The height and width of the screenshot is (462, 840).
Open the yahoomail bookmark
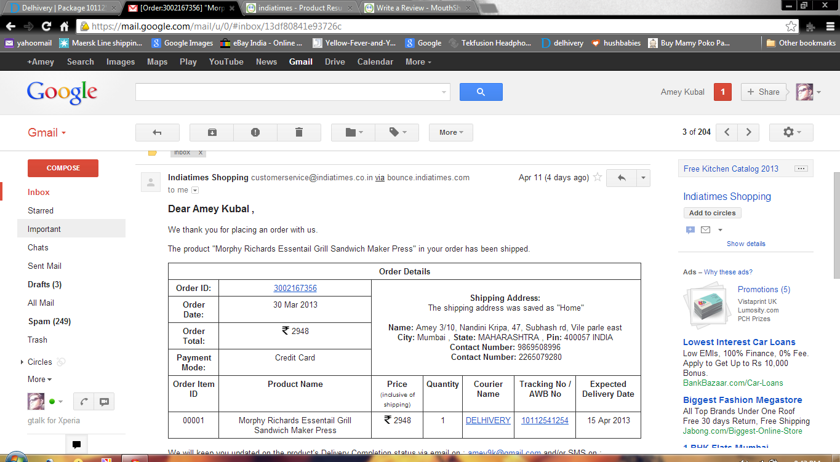(x=28, y=43)
